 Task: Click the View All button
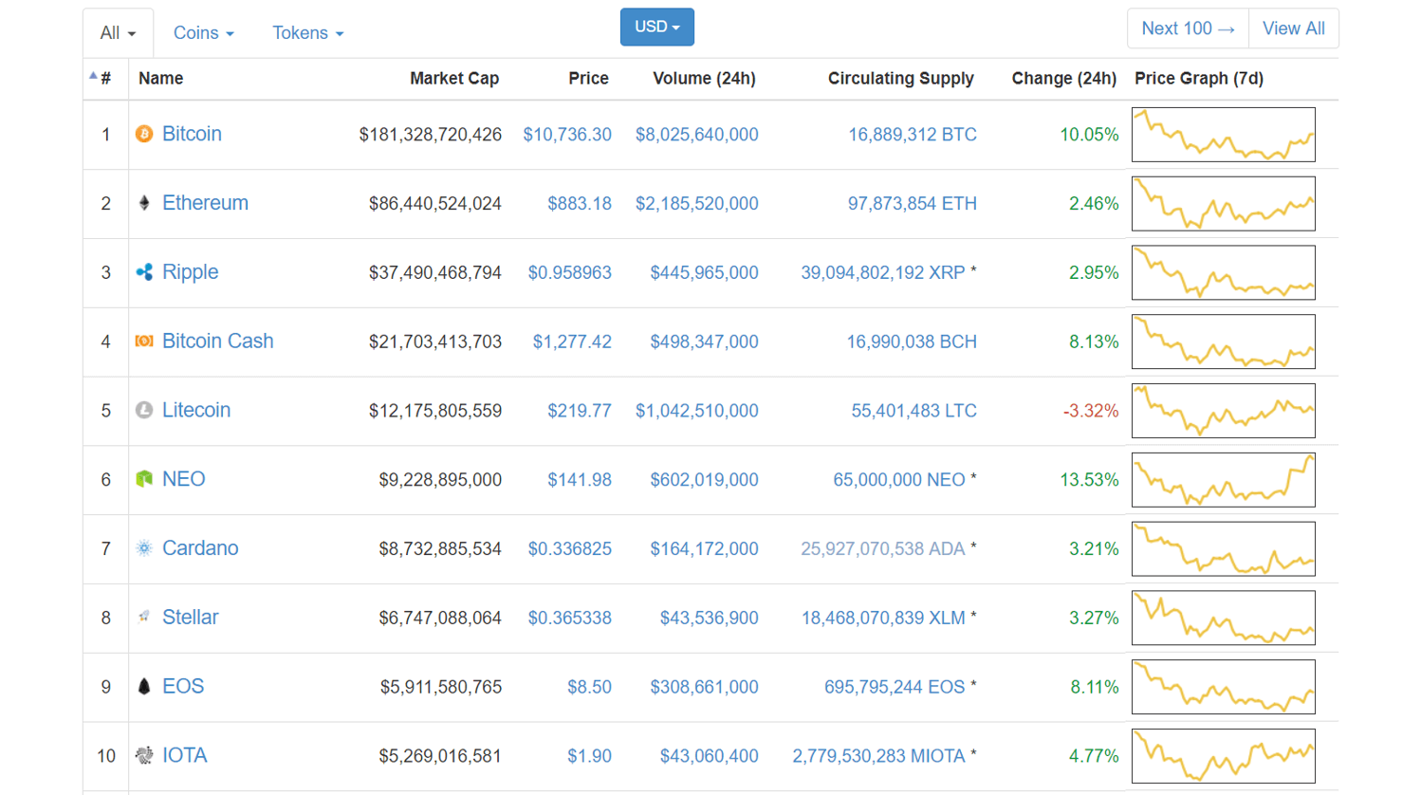click(1294, 28)
